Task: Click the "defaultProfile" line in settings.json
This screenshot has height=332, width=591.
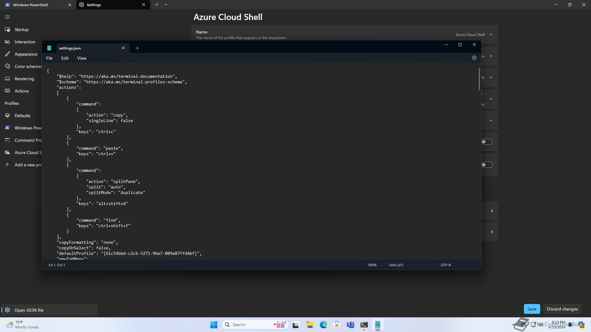Action: coord(129,253)
